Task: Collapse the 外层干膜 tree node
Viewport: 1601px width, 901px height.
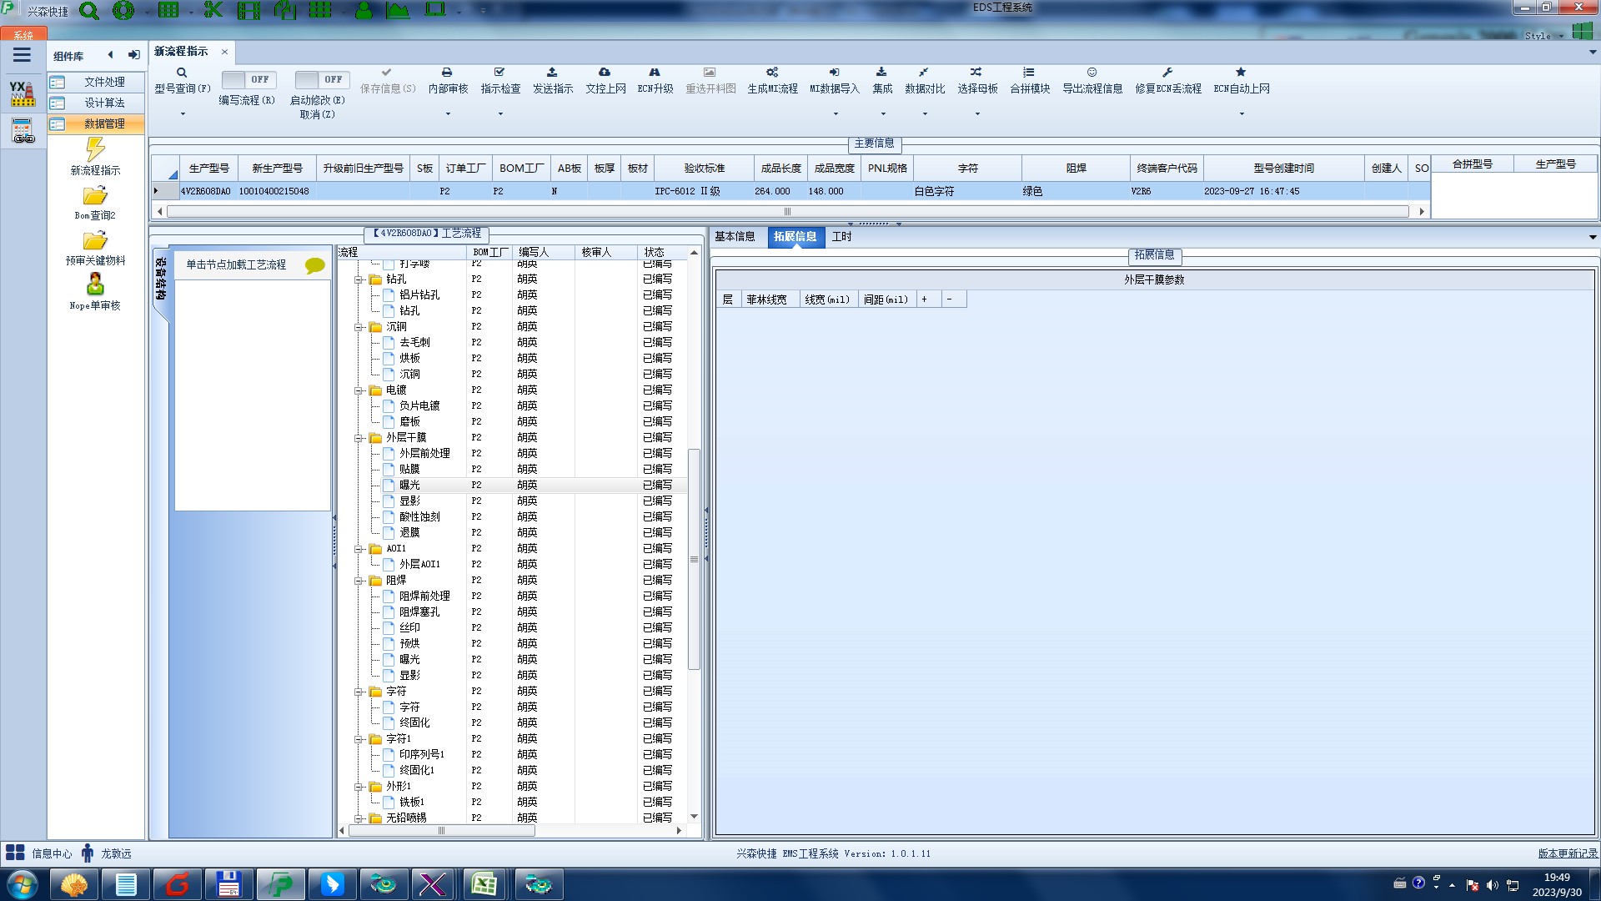Action: pyautogui.click(x=359, y=438)
